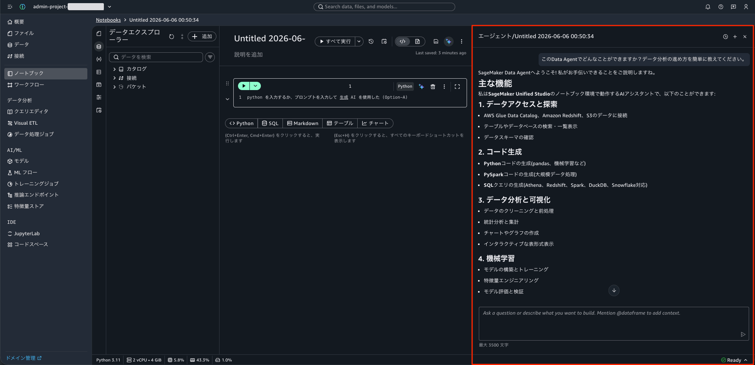Collapse the left navigation sidebar
Screen dimensions: 755x365
[x=10, y=7]
